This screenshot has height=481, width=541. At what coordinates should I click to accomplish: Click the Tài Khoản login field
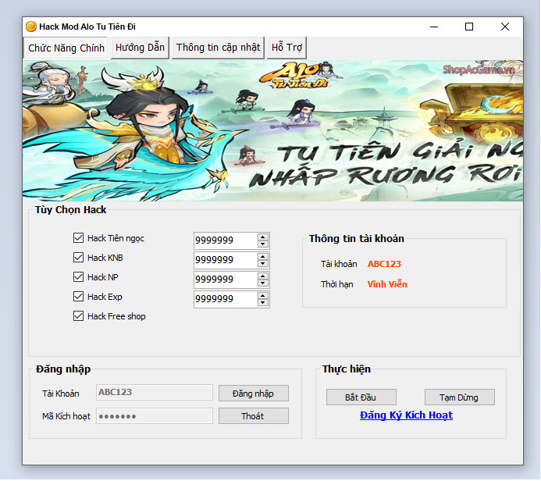click(x=155, y=392)
